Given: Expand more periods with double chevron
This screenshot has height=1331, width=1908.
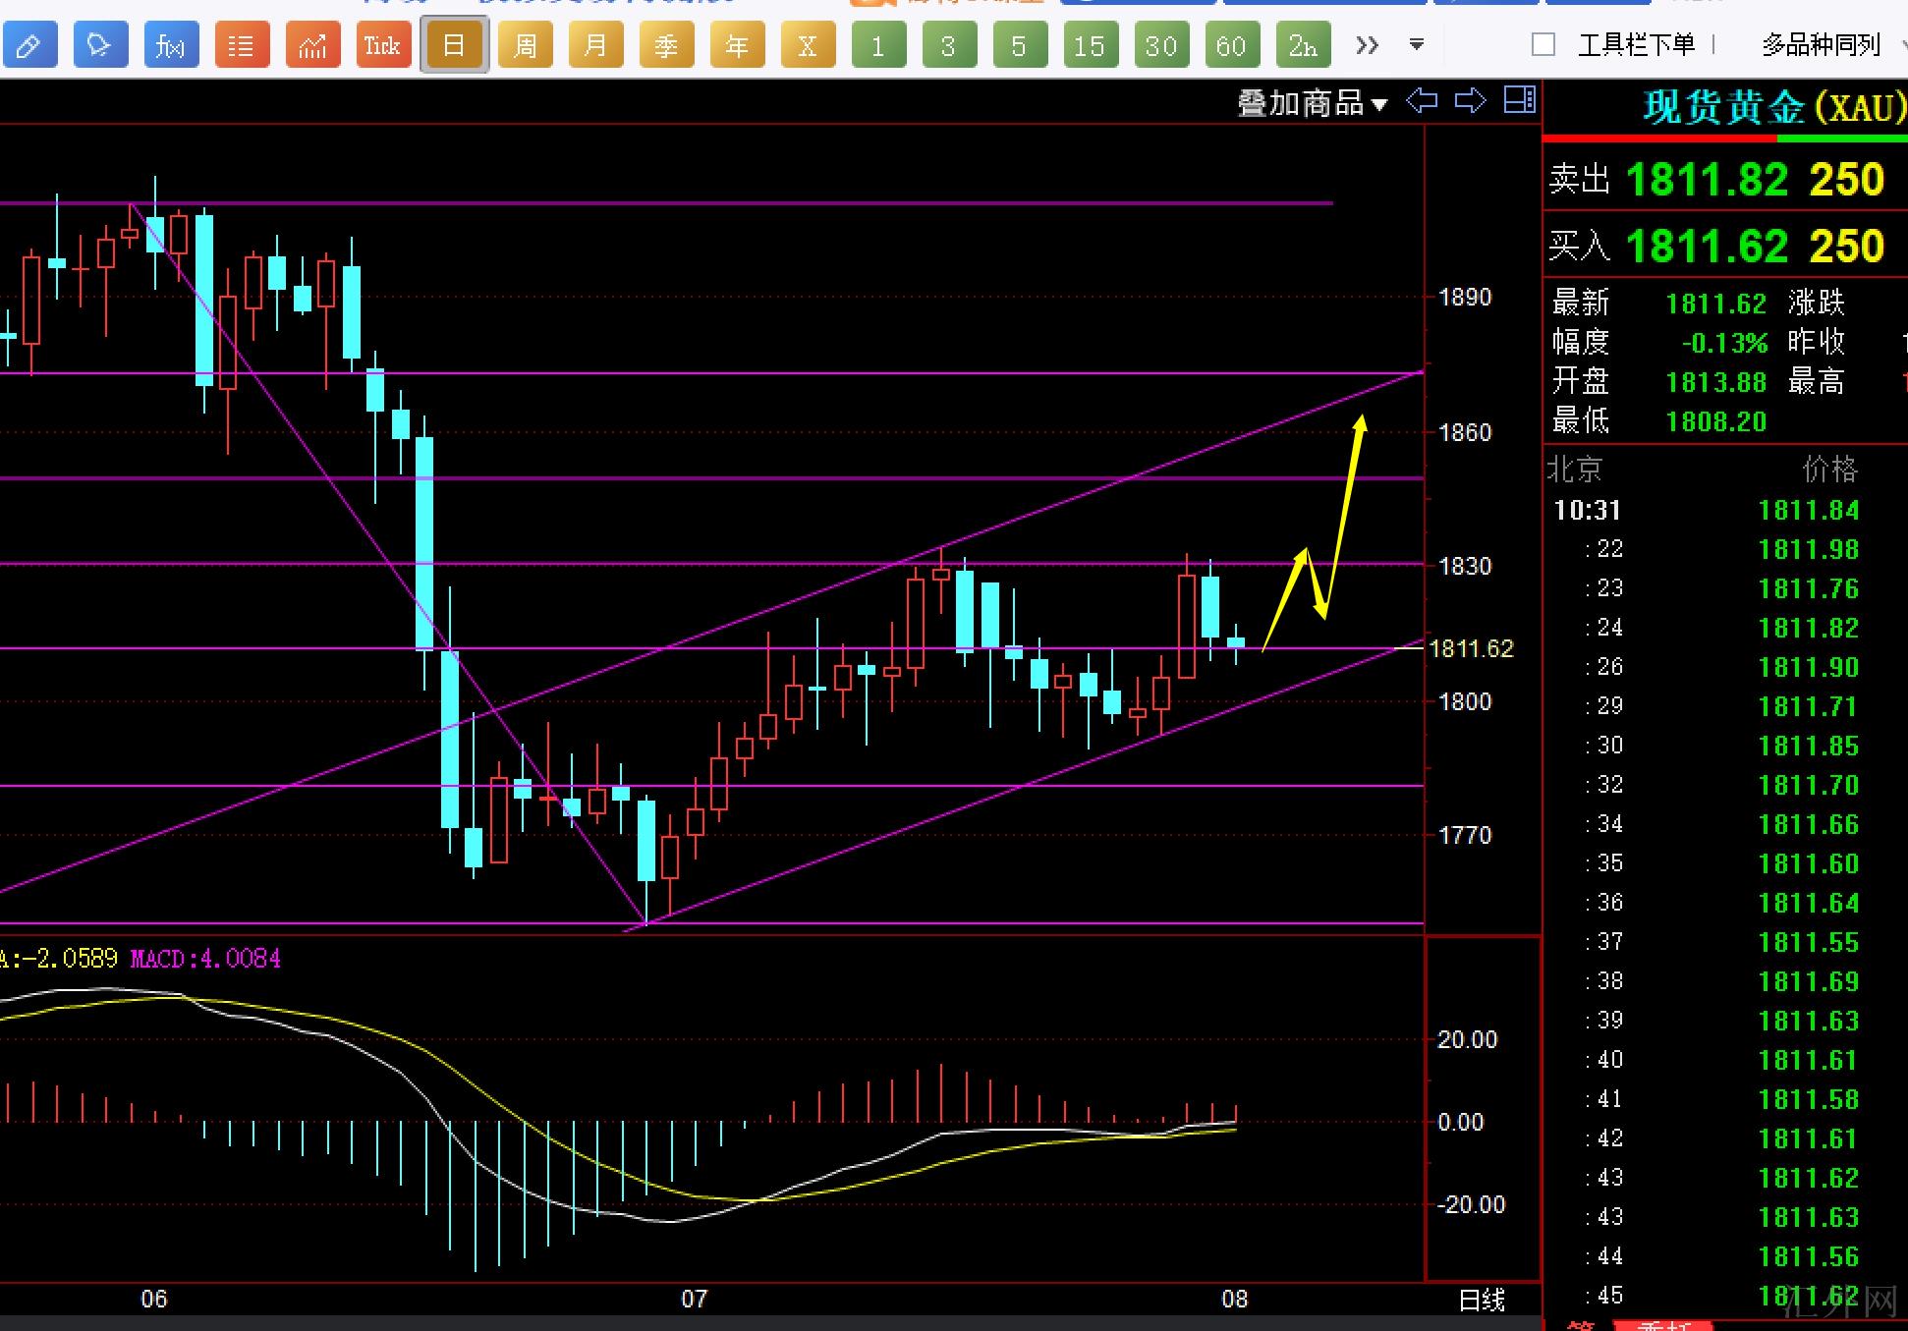Looking at the screenshot, I should (x=1367, y=45).
